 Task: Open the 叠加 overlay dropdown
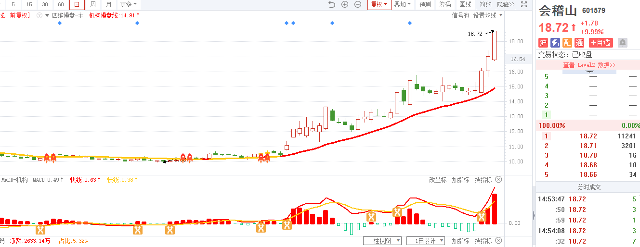pyautogui.click(x=403, y=4)
